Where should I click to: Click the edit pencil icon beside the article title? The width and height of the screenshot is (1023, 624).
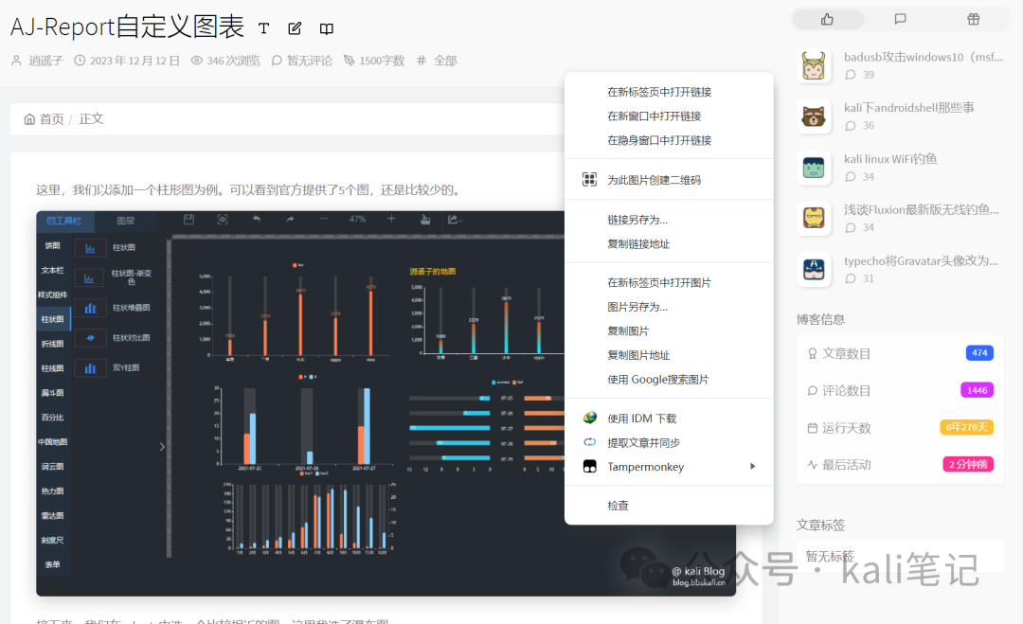[x=294, y=28]
